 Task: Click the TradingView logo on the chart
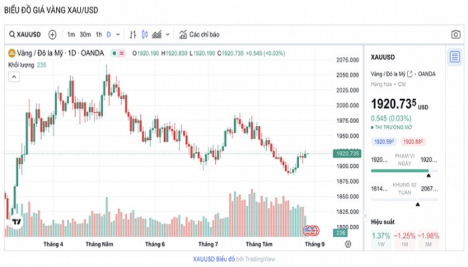(17, 222)
